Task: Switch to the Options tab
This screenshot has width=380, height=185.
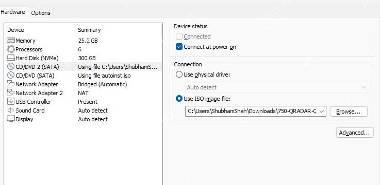Action: [x=41, y=13]
